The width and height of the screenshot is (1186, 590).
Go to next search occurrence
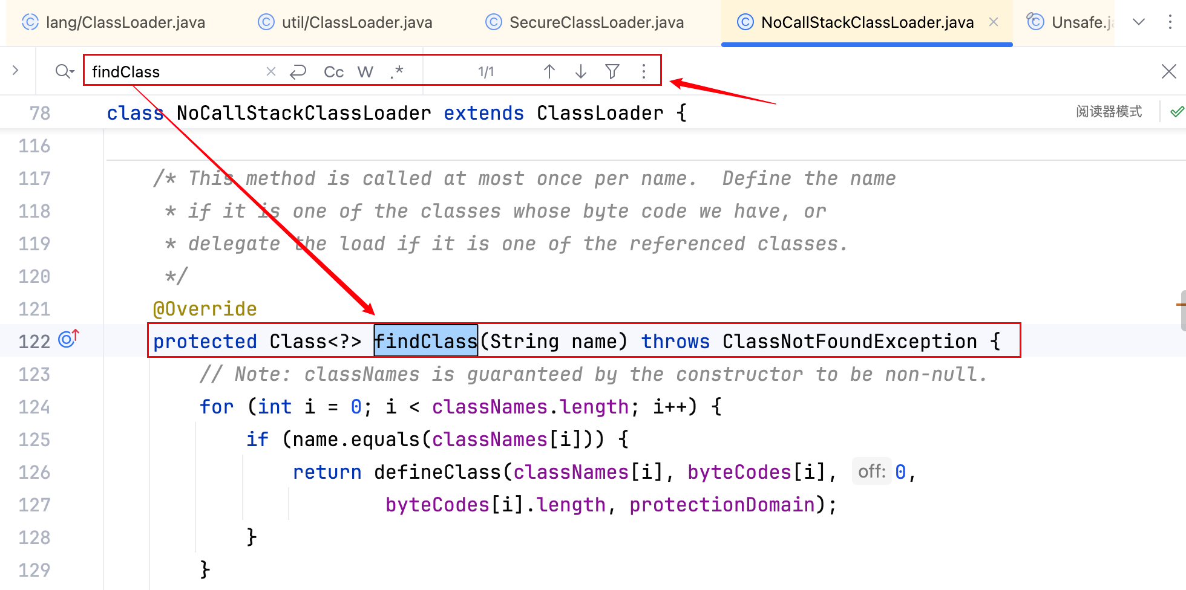pos(581,72)
